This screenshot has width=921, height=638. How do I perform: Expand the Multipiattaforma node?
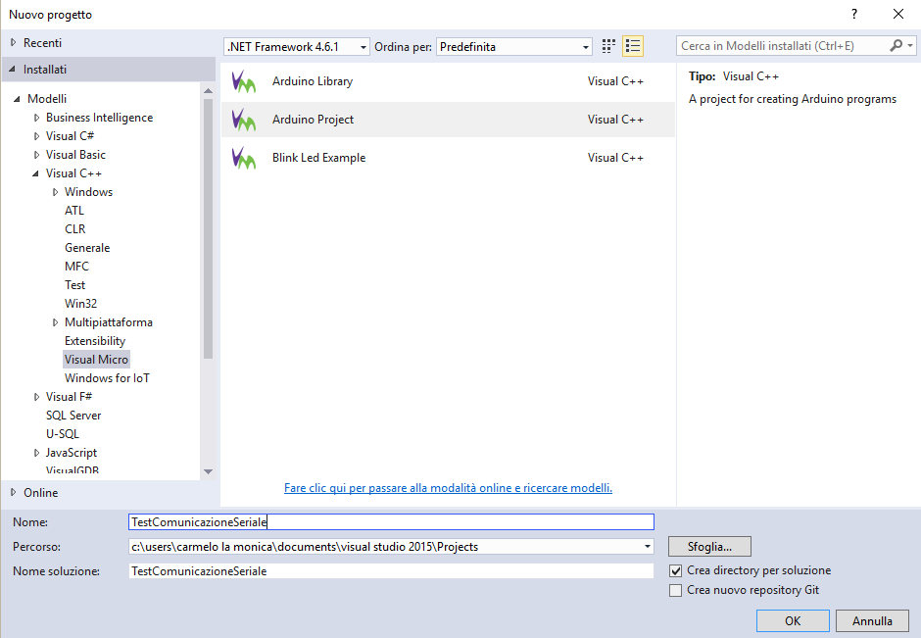click(x=55, y=322)
